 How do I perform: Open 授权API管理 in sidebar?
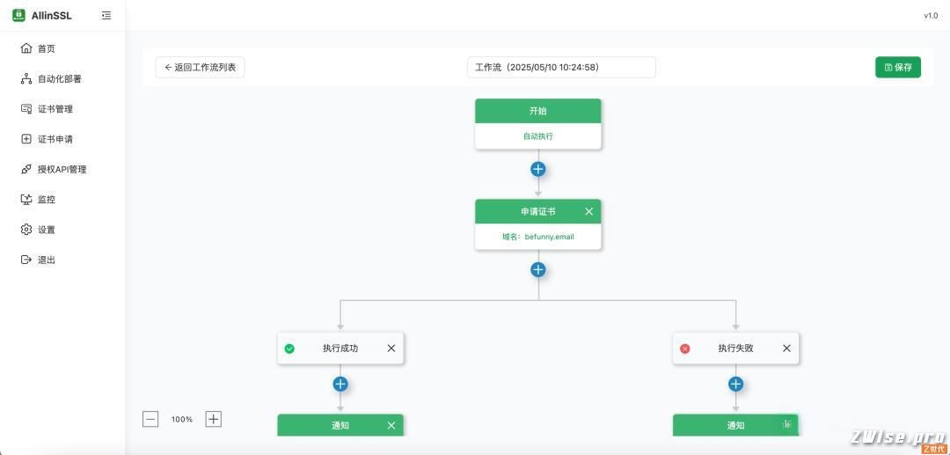pos(62,169)
